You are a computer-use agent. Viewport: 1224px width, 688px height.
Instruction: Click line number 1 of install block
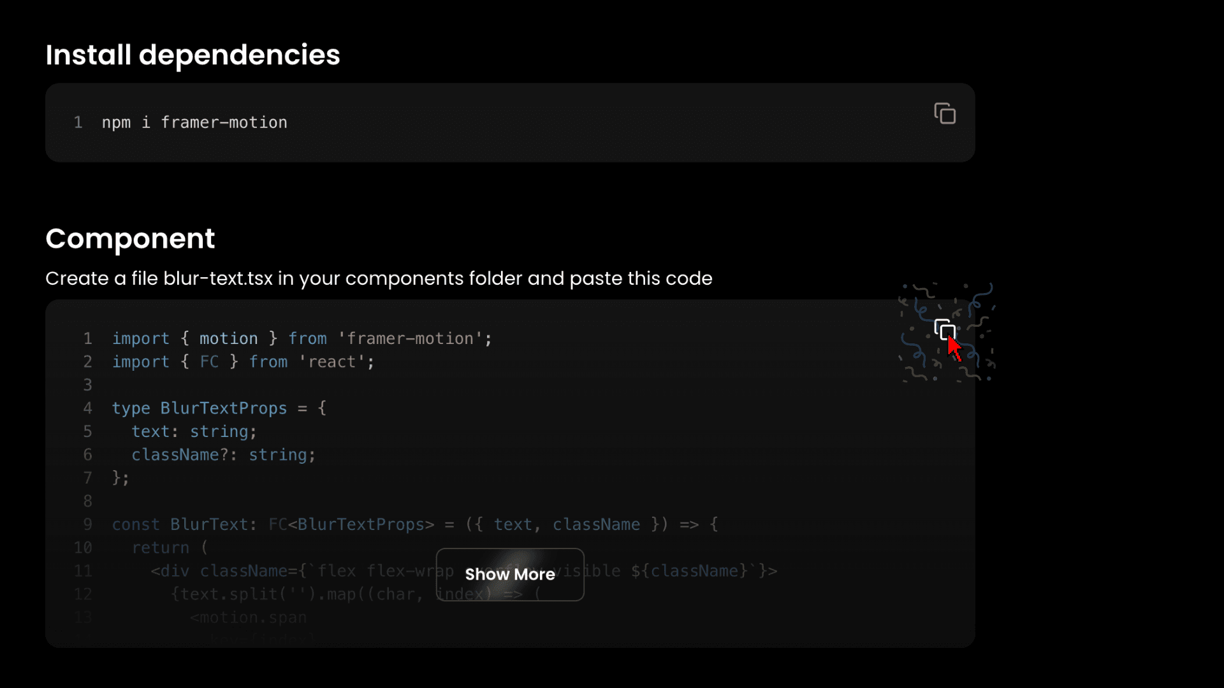click(x=78, y=122)
